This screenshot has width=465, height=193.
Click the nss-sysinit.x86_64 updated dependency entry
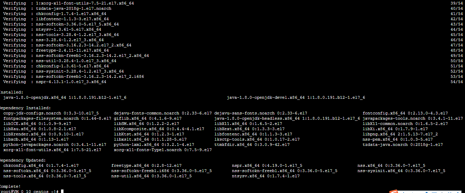click(x=401, y=171)
